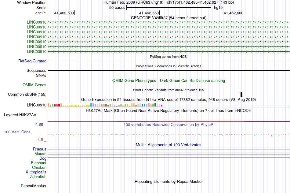
Task: Open the H3K27Ac Mark ENCODE track title
Action: click(169, 111)
